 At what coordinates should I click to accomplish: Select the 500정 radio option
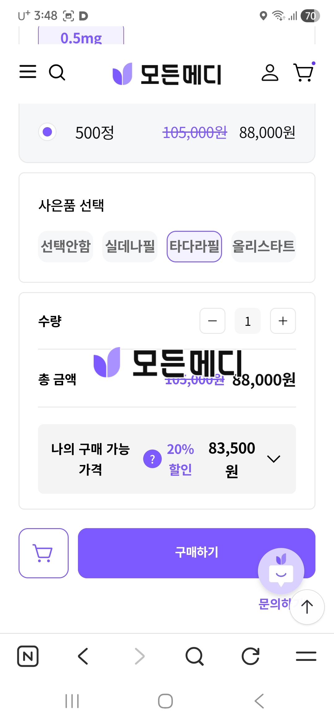47,132
